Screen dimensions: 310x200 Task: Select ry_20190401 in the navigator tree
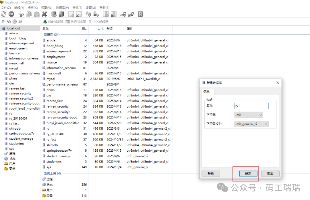[18, 118]
